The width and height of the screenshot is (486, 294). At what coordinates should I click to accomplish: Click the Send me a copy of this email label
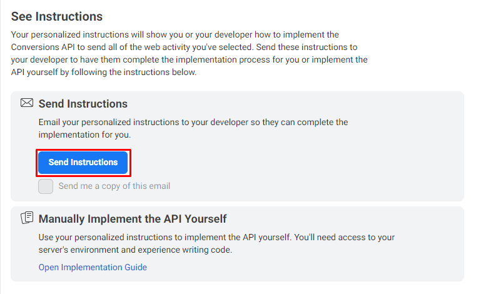pyautogui.click(x=114, y=186)
